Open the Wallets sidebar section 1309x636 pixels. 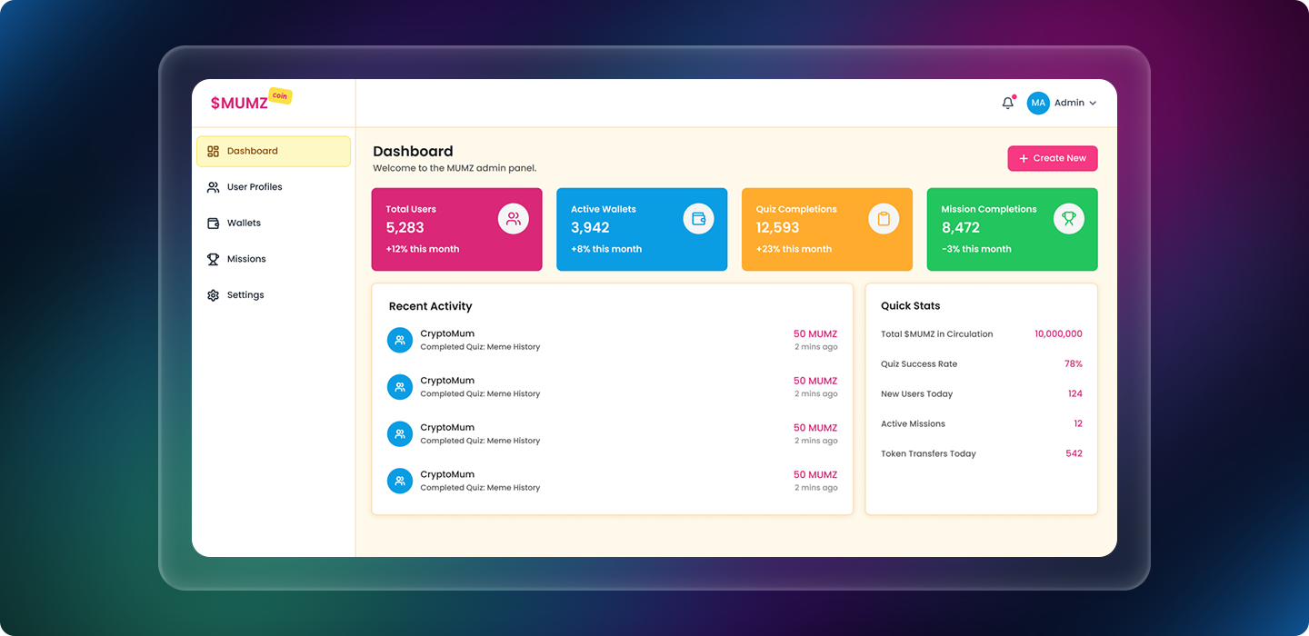tap(244, 224)
